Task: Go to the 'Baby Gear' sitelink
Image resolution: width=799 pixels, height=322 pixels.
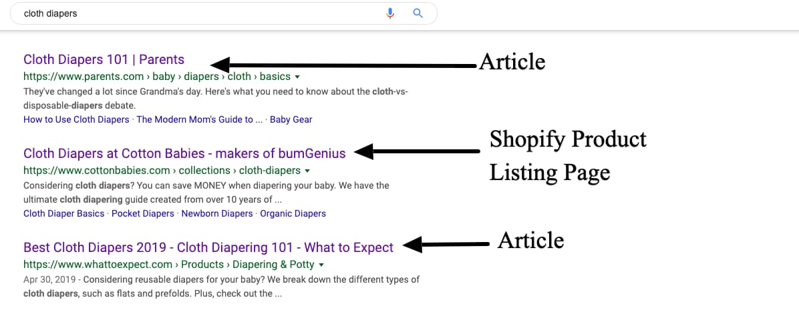Action: click(x=291, y=120)
